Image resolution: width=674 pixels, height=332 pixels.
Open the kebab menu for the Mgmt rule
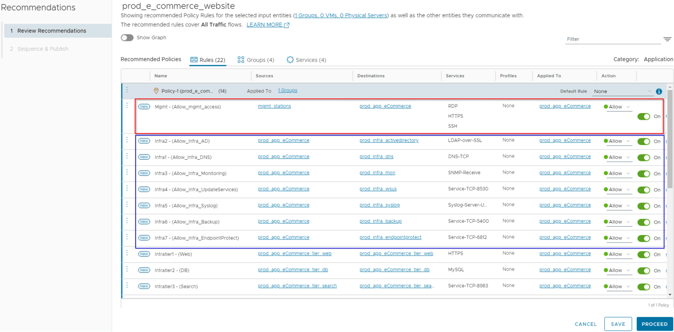point(128,106)
